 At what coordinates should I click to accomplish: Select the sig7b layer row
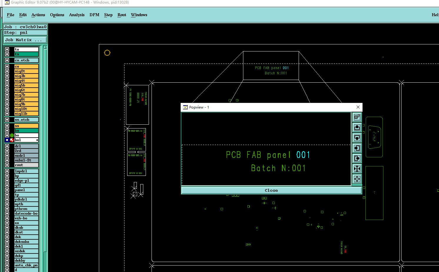(x=26, y=95)
